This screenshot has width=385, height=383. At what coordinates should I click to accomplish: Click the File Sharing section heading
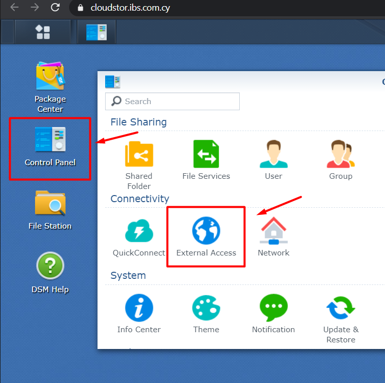click(x=139, y=122)
